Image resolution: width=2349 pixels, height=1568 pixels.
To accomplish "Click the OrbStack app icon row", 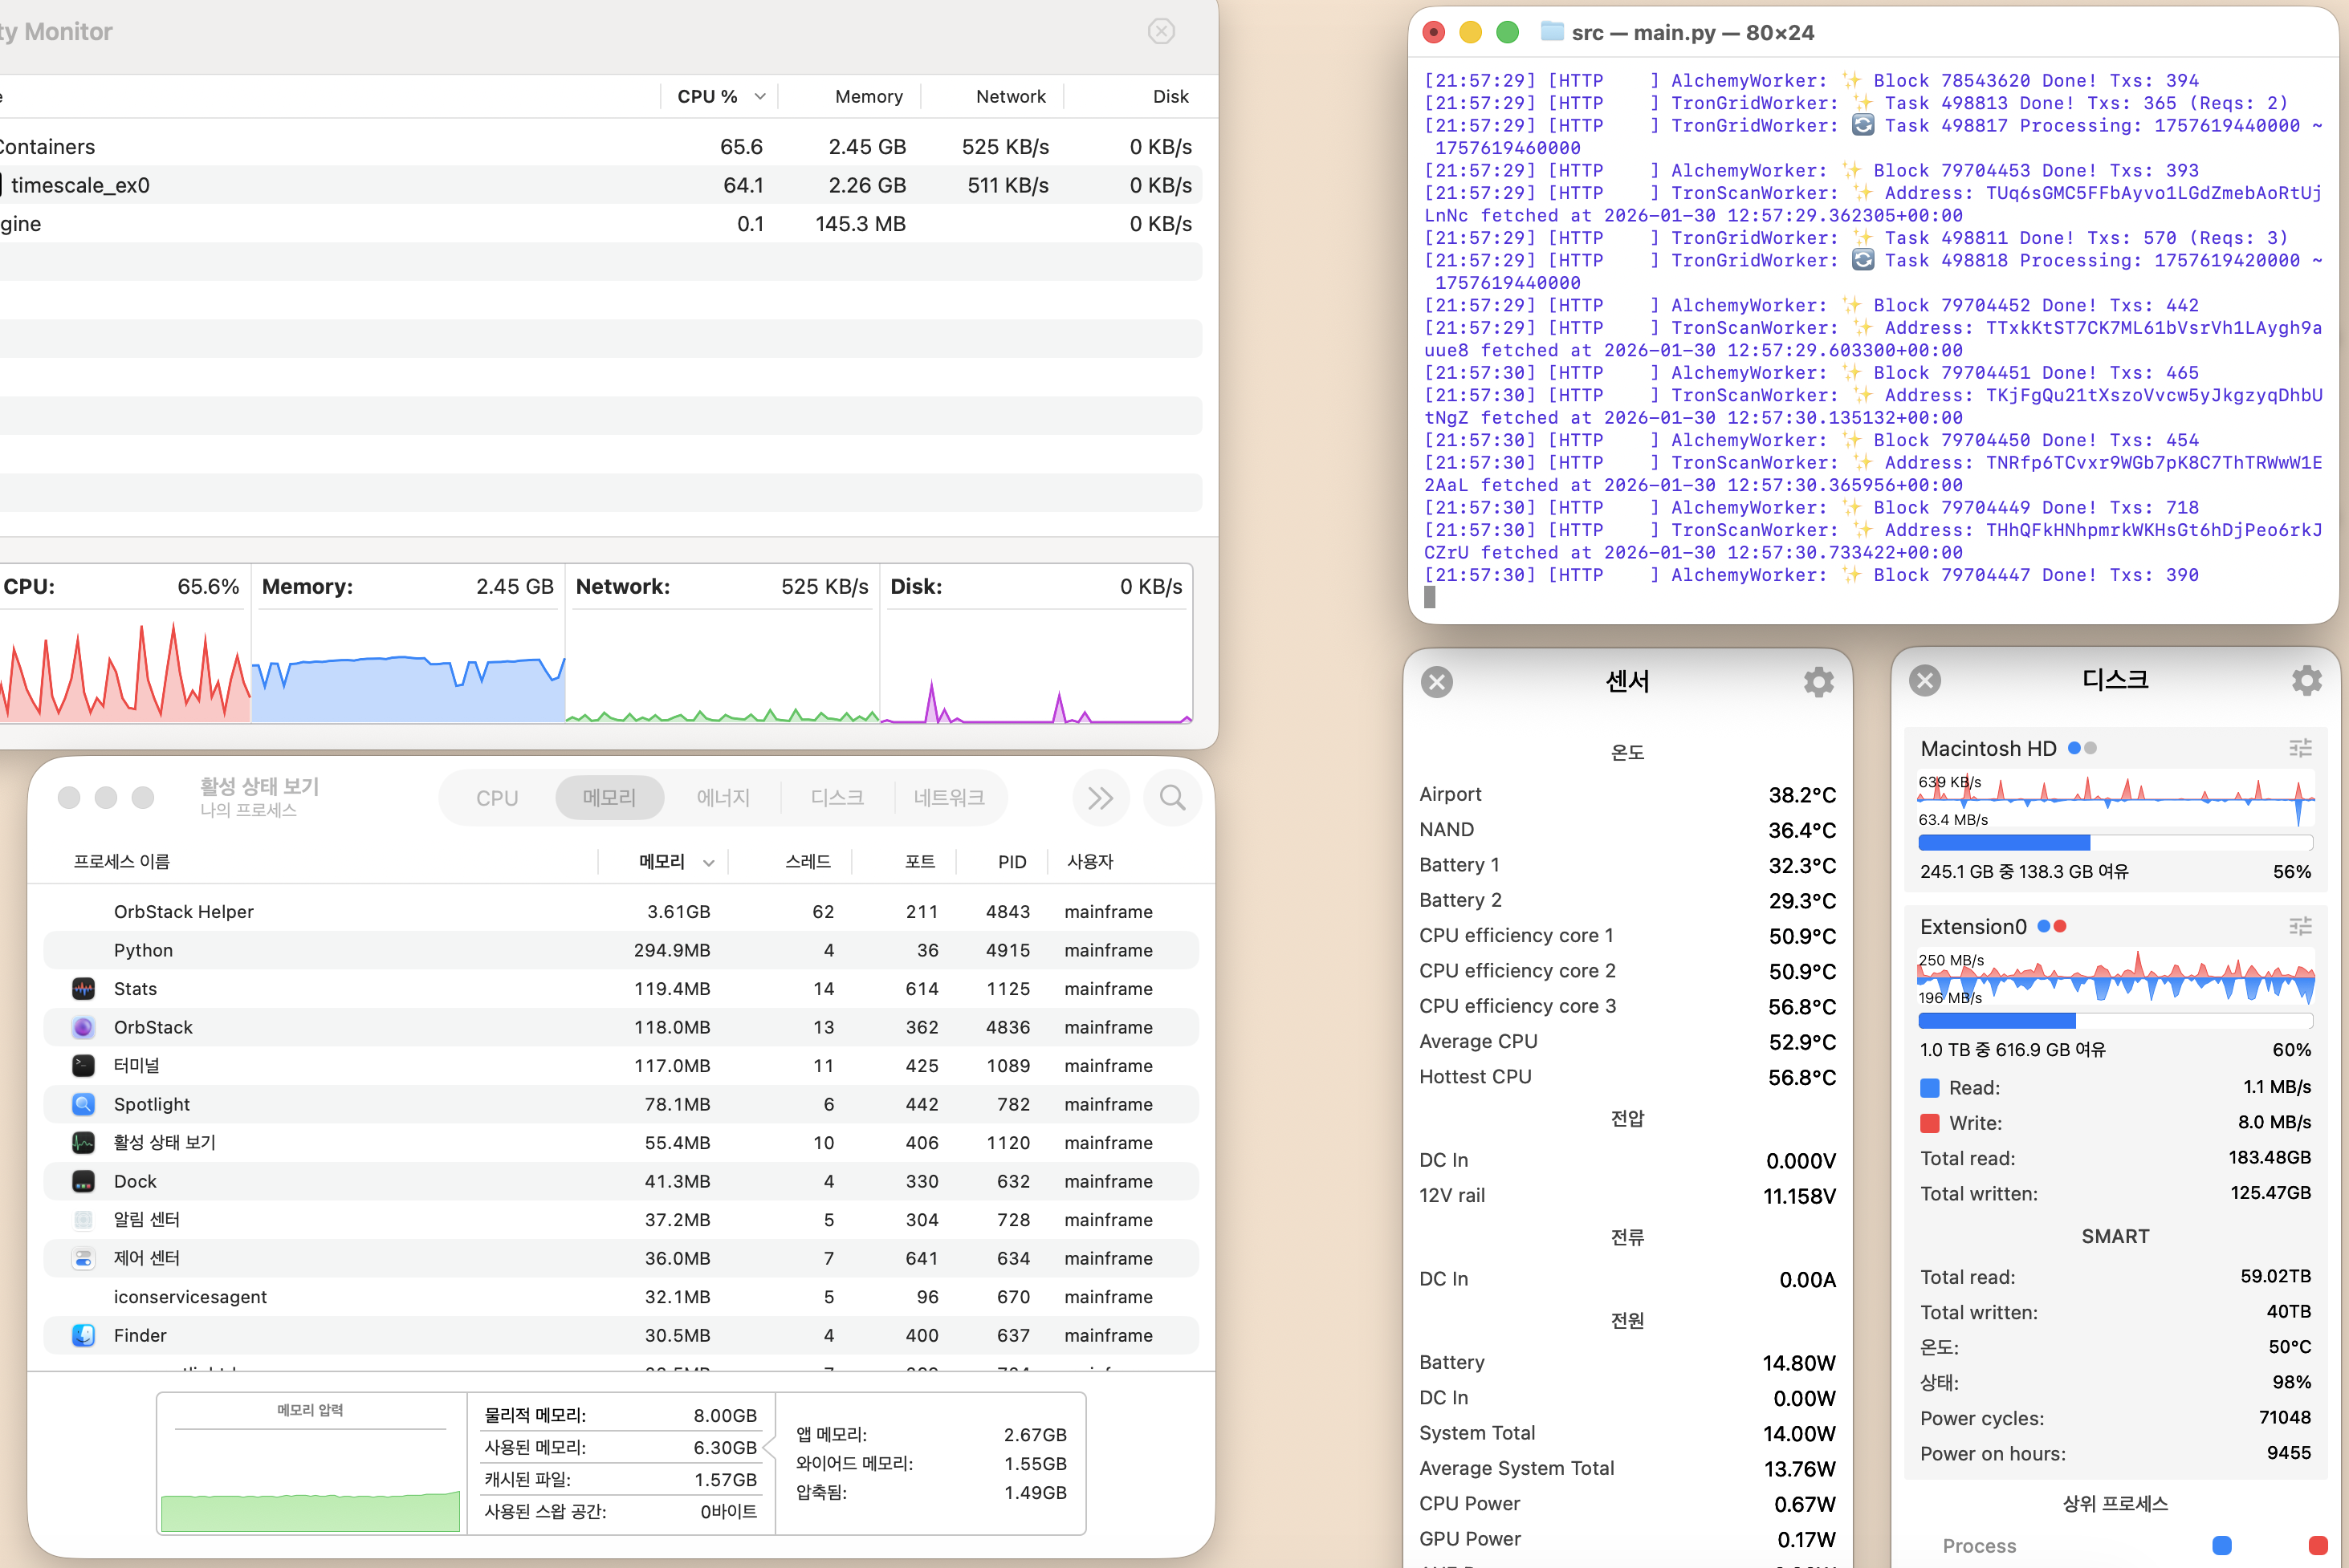I will 621,1028.
